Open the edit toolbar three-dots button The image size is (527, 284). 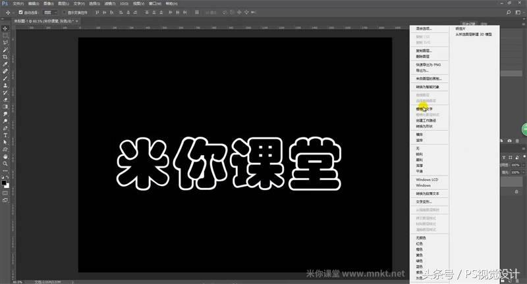tap(5, 171)
